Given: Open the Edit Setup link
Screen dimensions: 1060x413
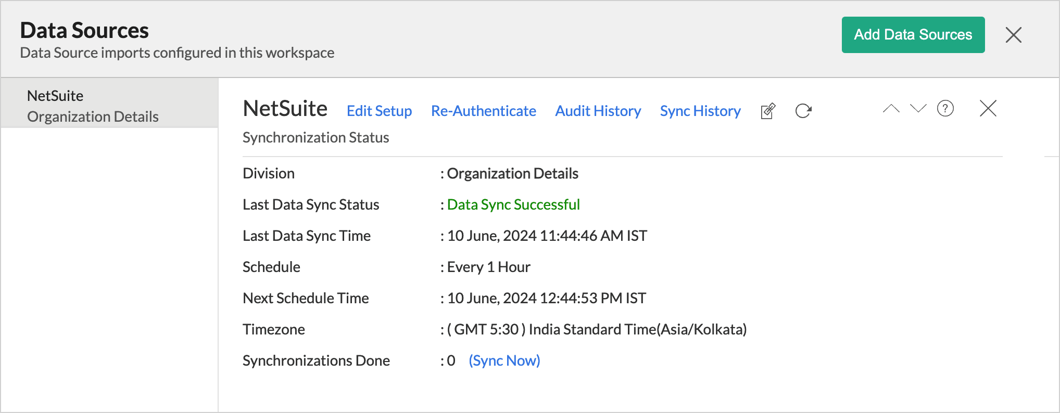Looking at the screenshot, I should coord(379,111).
